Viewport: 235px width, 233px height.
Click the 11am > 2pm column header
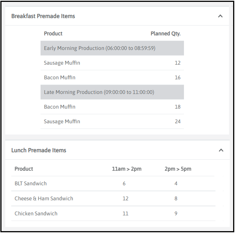127,169
